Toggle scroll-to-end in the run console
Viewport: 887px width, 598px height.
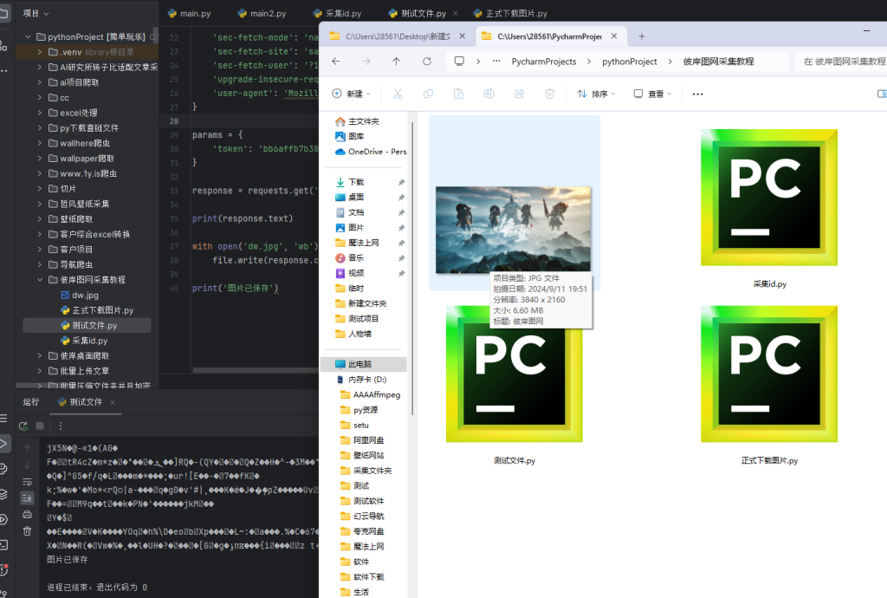[27, 497]
